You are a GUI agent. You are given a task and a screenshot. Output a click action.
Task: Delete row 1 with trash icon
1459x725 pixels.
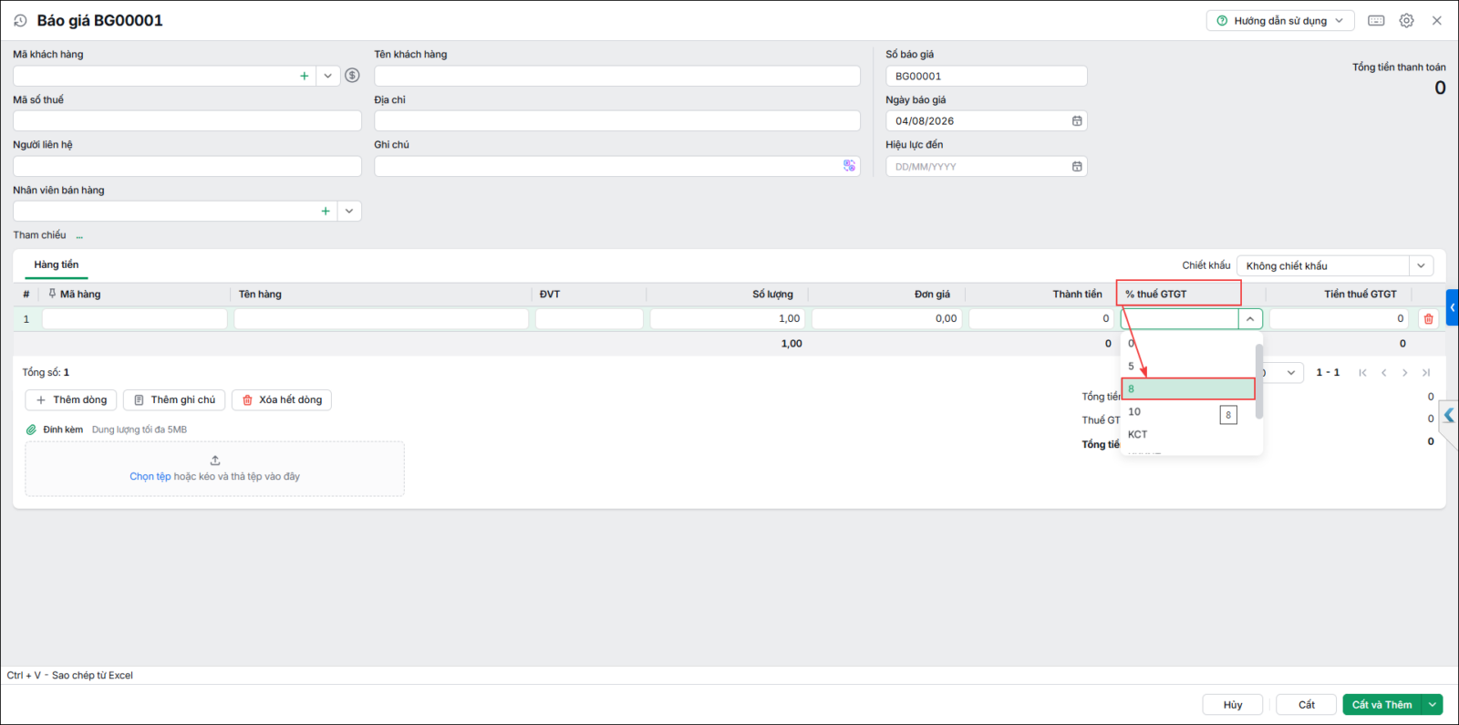pyautogui.click(x=1428, y=318)
